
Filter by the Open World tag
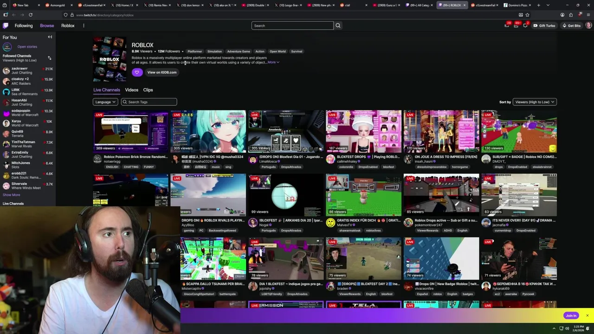coord(278,51)
